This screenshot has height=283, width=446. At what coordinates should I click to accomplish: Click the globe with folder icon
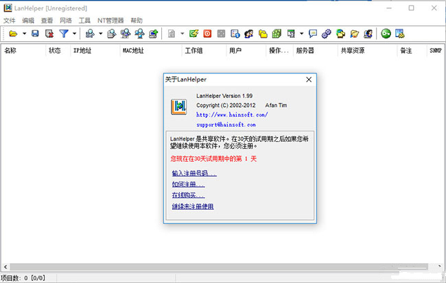[340, 34]
